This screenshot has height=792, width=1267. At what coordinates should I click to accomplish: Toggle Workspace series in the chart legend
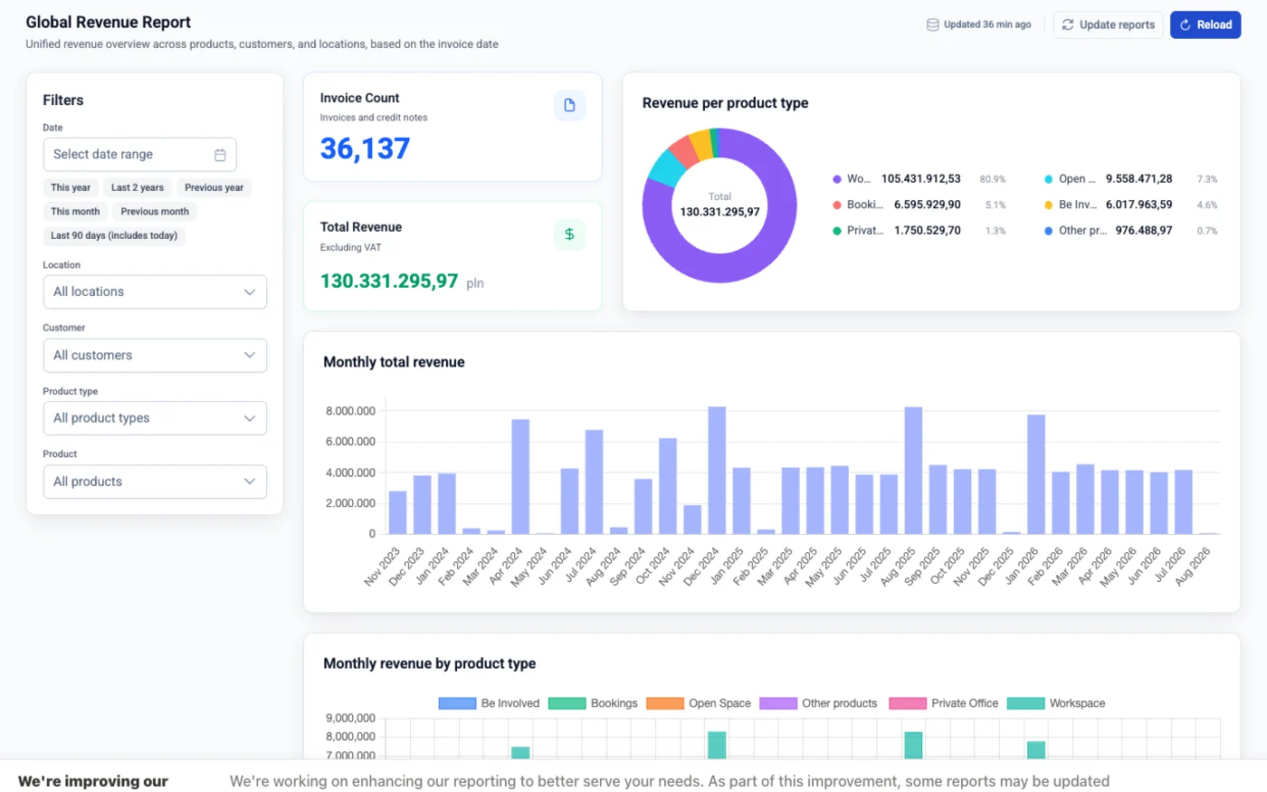pyautogui.click(x=1056, y=703)
